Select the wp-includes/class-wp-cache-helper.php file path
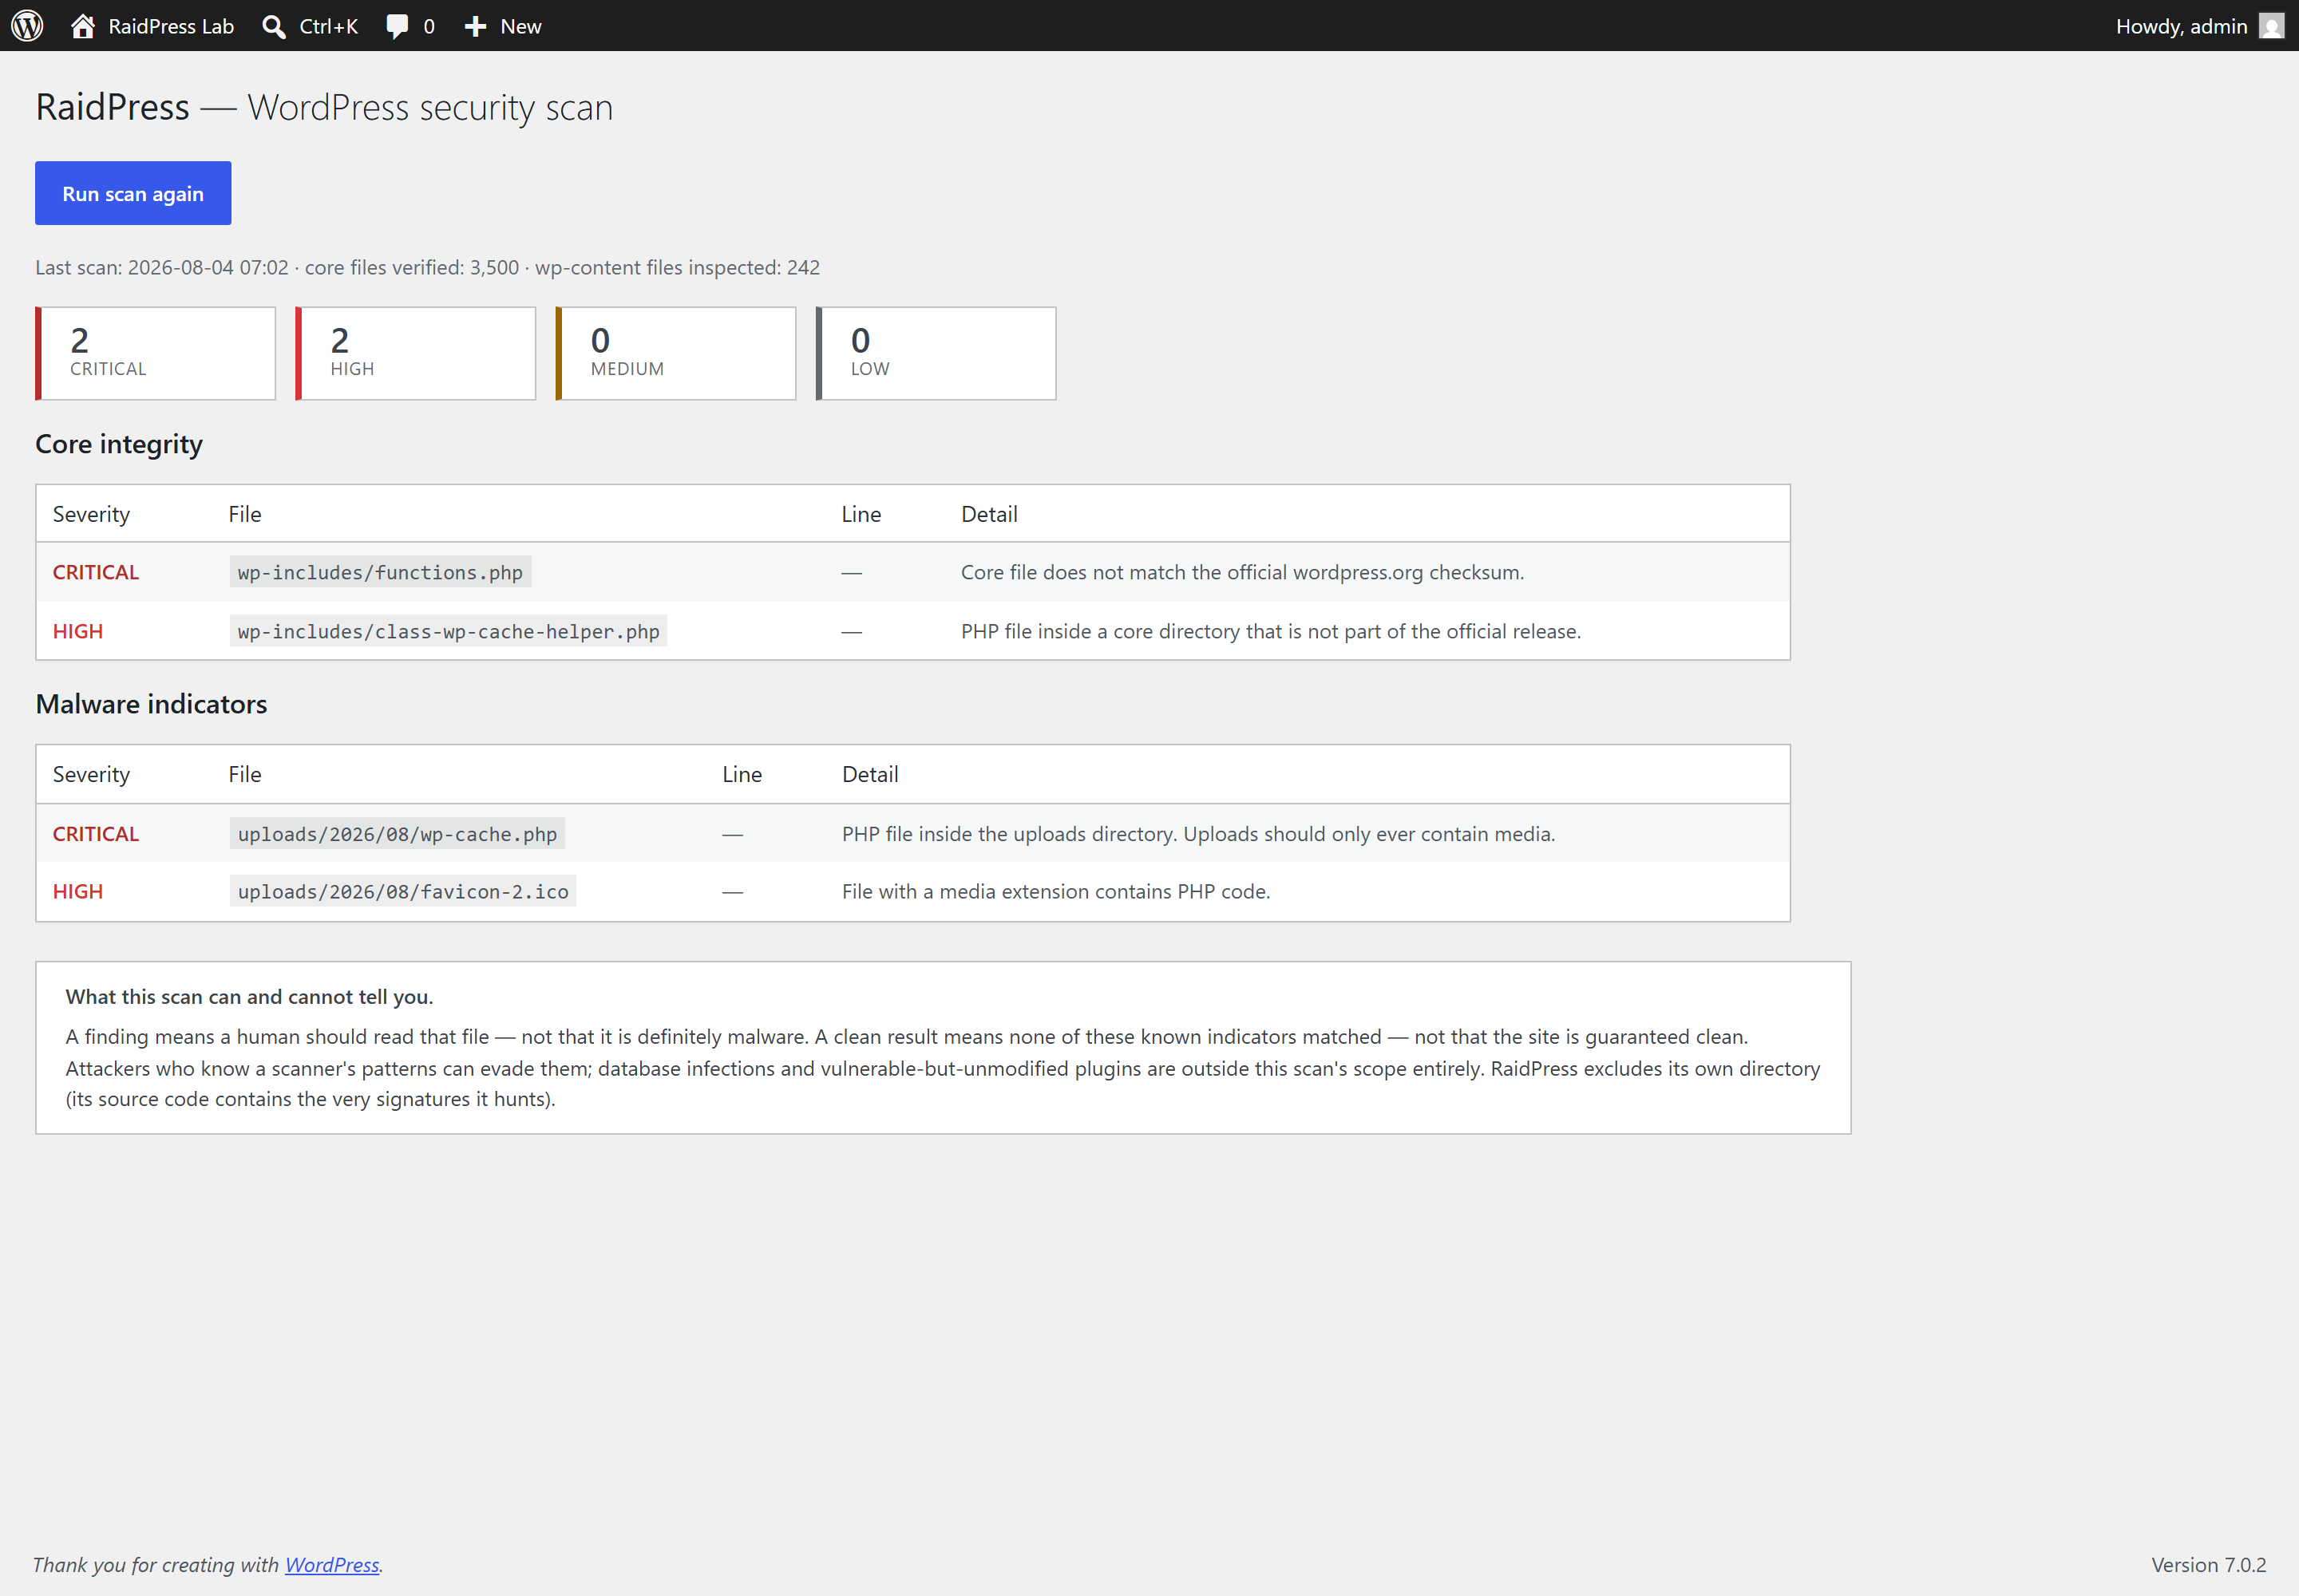The image size is (2299, 1596). pos(448,631)
